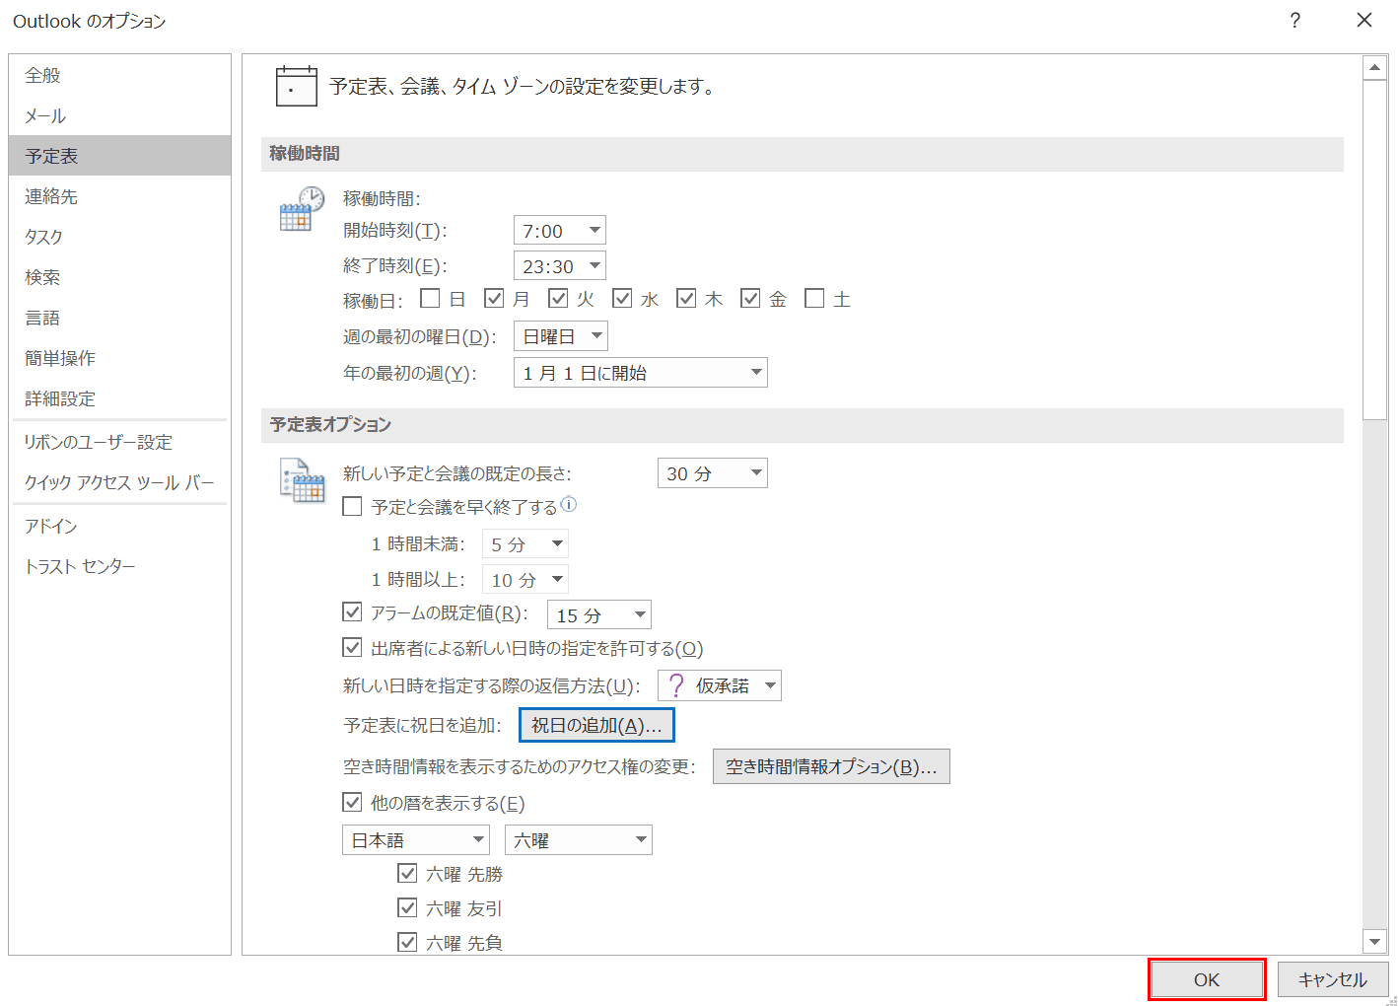The image size is (1398, 1006).
Task: Open the 日本語 calendar language dropdown
Action: 416,839
